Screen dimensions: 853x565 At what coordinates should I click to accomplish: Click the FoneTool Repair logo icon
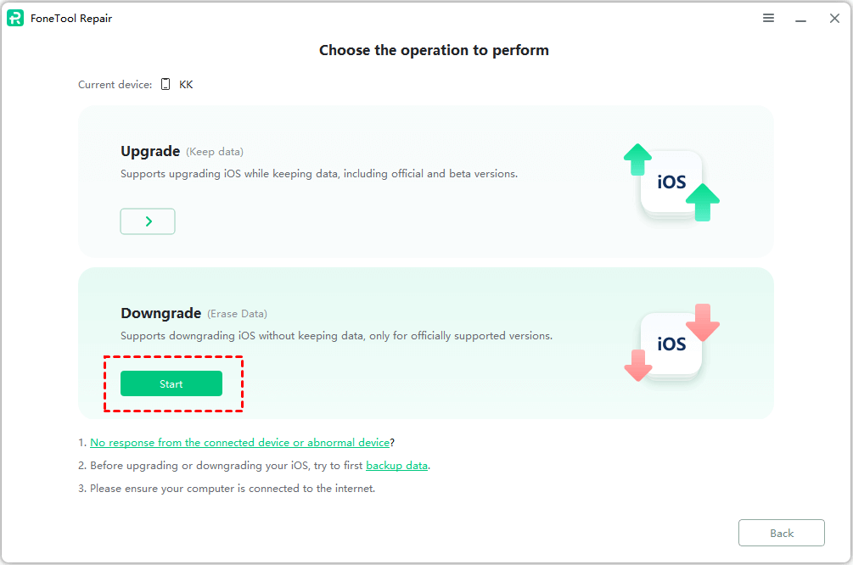point(15,18)
